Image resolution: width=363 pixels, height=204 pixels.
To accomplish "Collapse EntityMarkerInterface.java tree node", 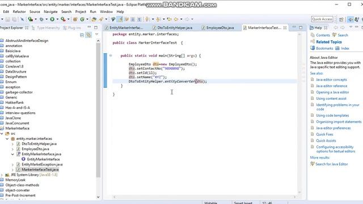I will 12,154.
